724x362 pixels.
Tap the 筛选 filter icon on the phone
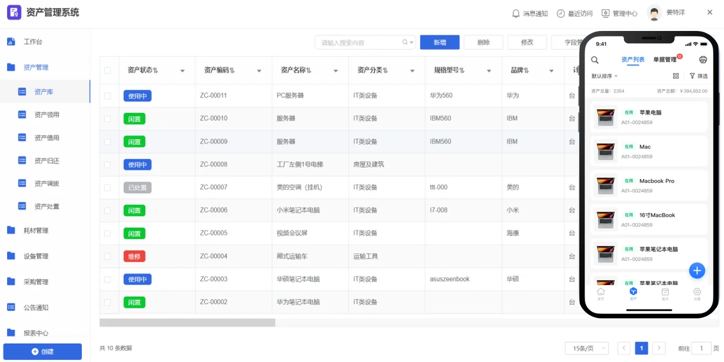click(x=692, y=76)
